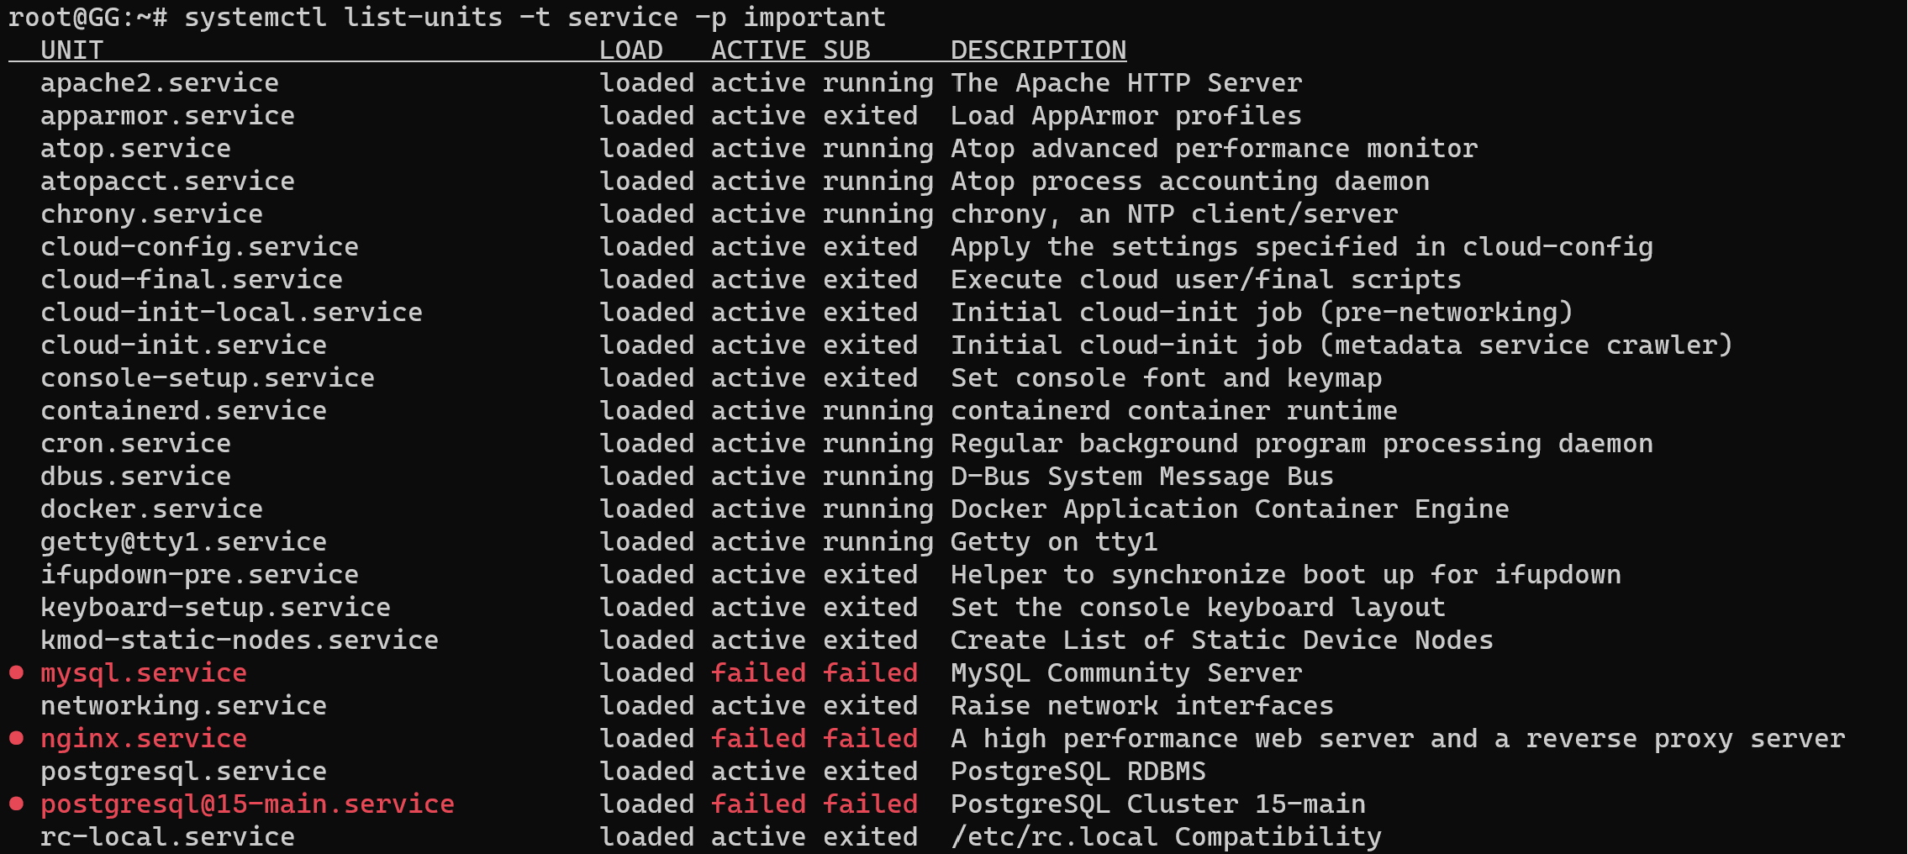Image resolution: width=1908 pixels, height=854 pixels.
Task: Click the red dot beside nginx.service
Action: pos(16,737)
